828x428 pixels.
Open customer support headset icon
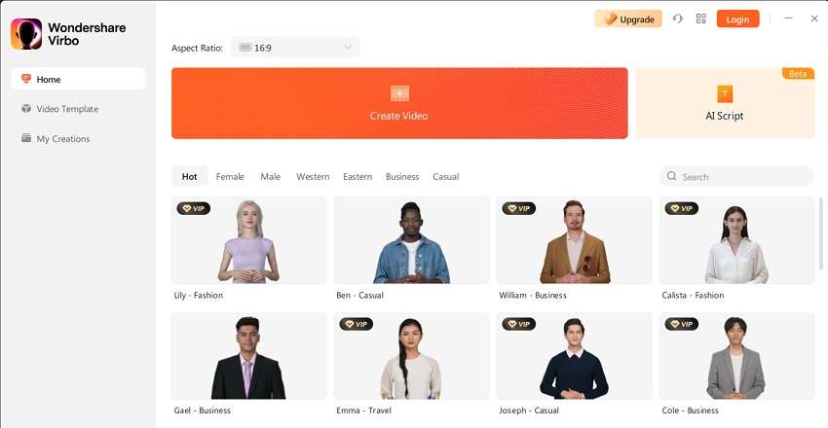(x=678, y=19)
